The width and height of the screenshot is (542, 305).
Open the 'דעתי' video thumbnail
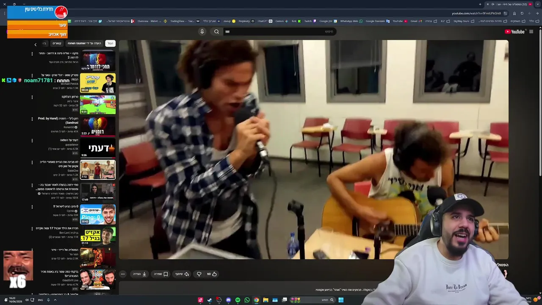(98, 149)
